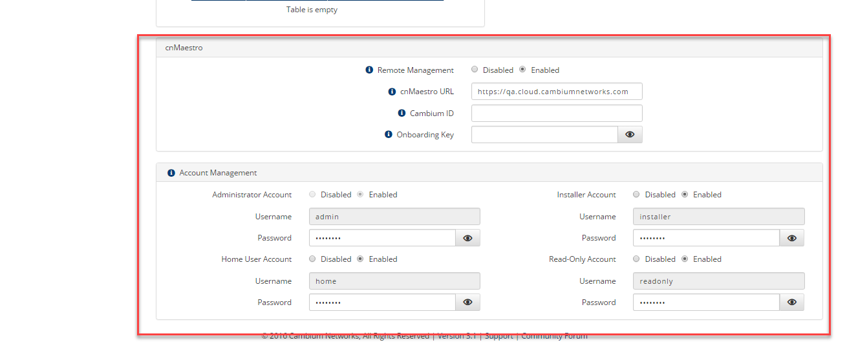
Task: Click the Onboarding Key label
Action: (425, 135)
